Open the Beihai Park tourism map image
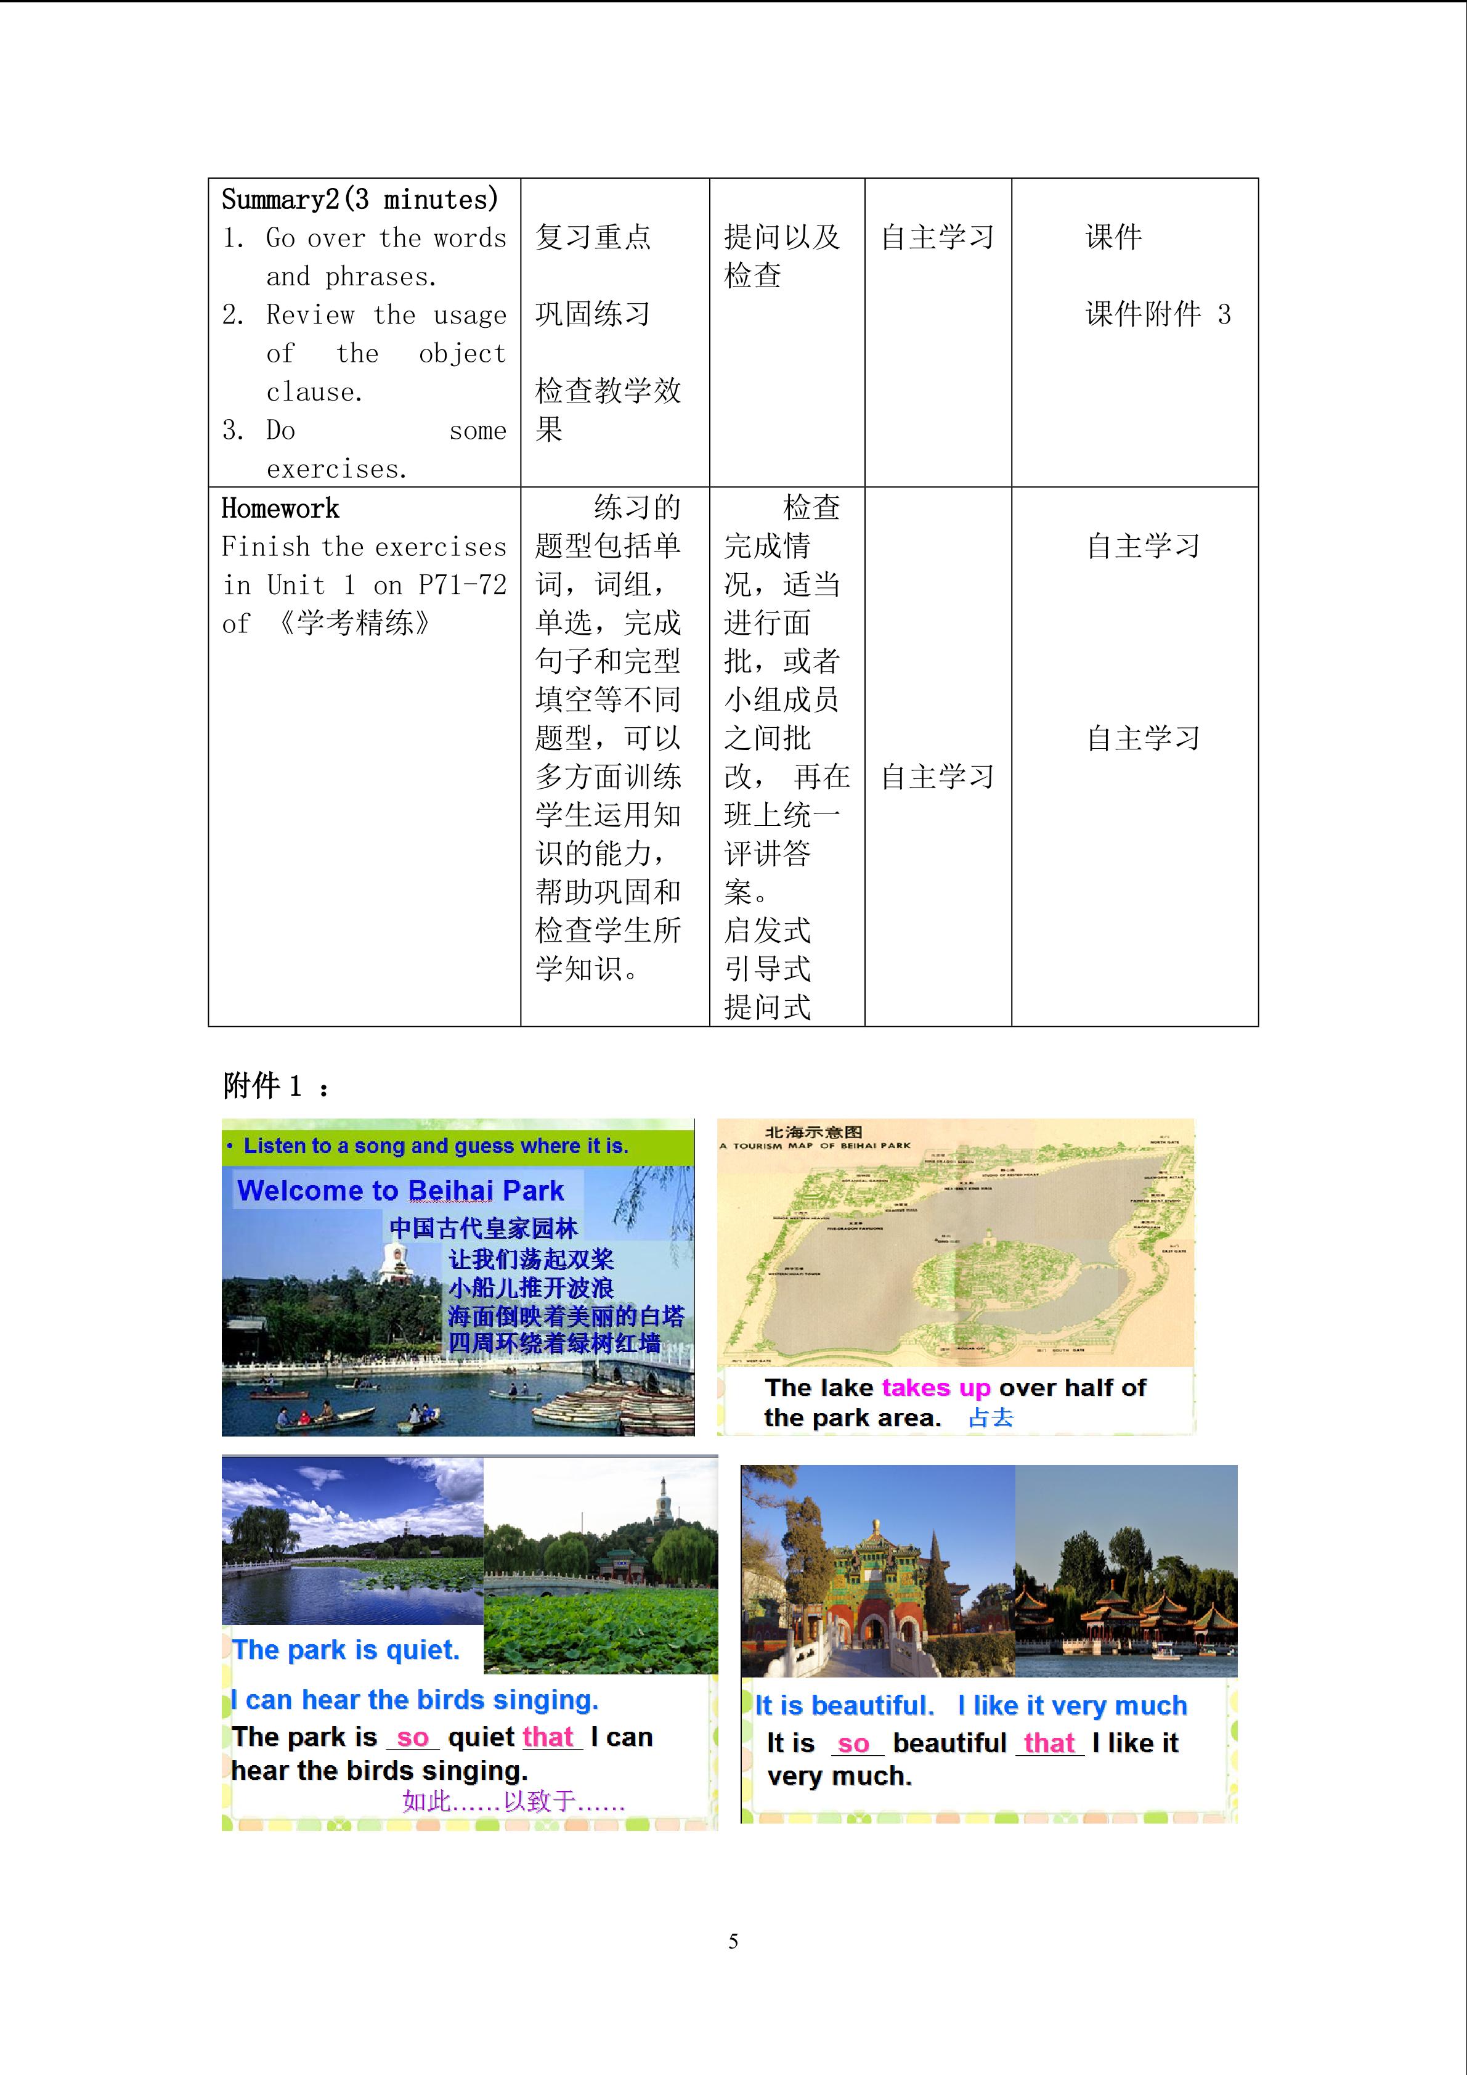The height and width of the screenshot is (2075, 1467). [956, 1277]
